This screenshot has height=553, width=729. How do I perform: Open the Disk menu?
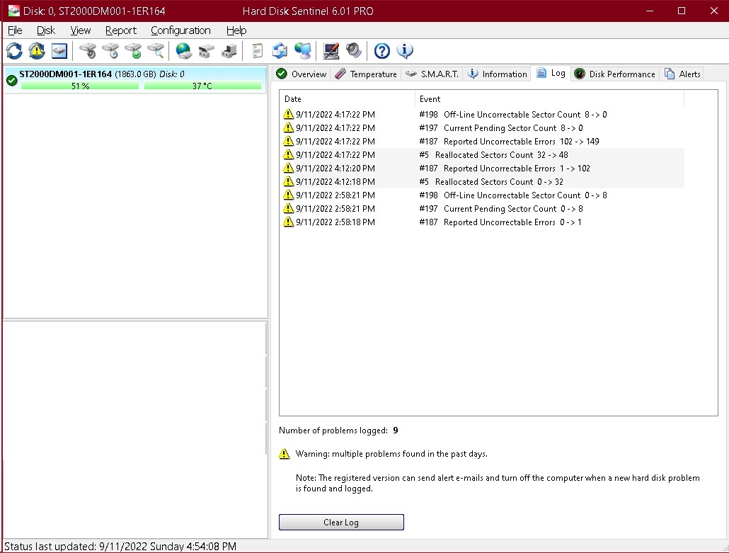45,30
